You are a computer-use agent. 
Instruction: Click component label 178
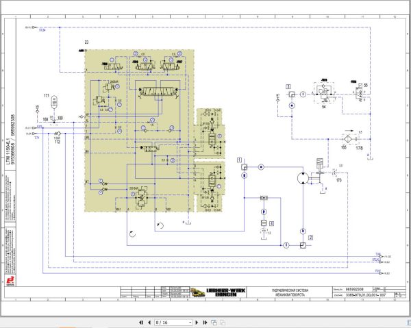pos(359,148)
